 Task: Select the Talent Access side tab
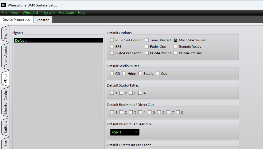[5, 56]
